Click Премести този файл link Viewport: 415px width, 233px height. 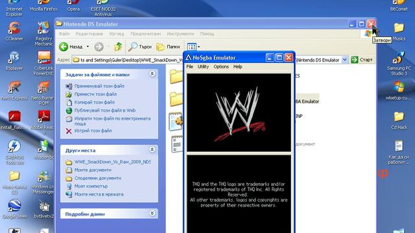pos(95,94)
